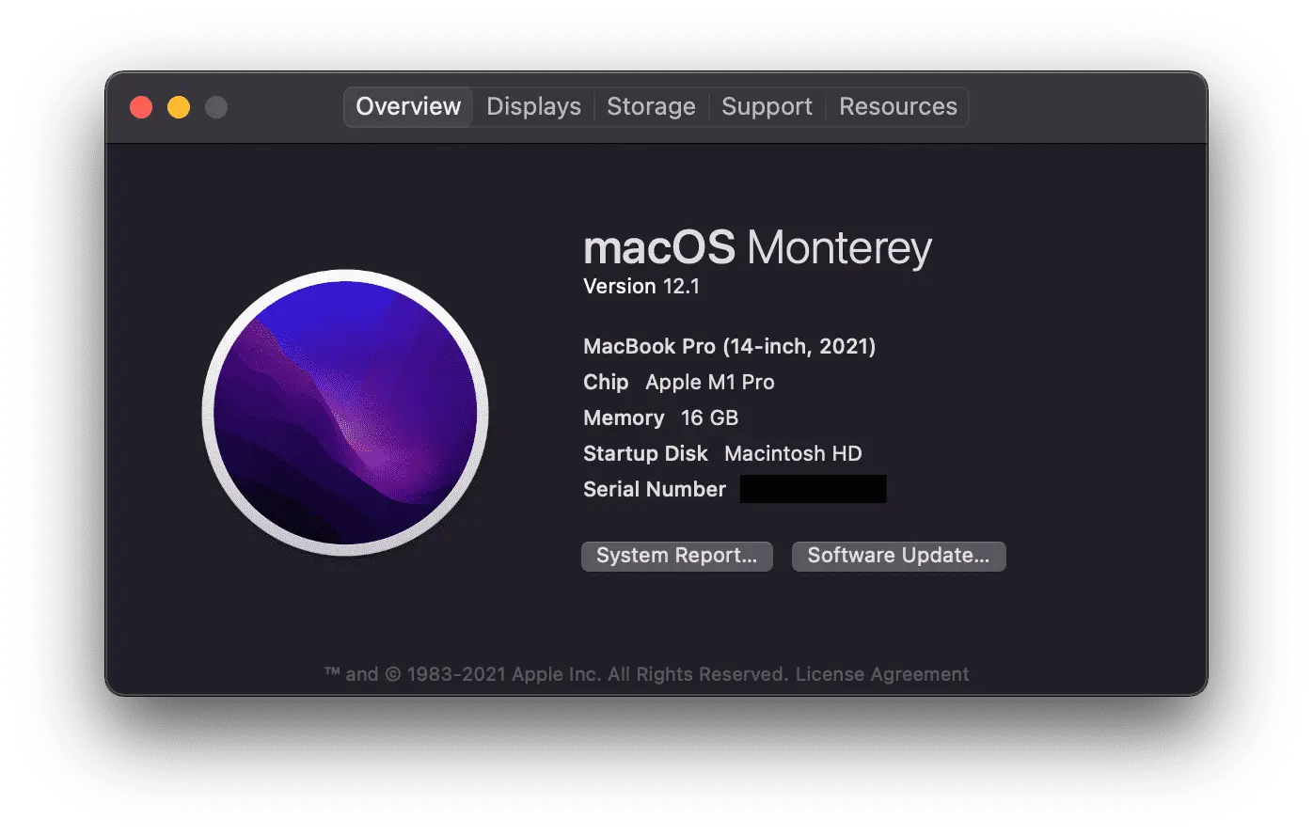
Task: Open the Displays tab
Action: coord(533,106)
